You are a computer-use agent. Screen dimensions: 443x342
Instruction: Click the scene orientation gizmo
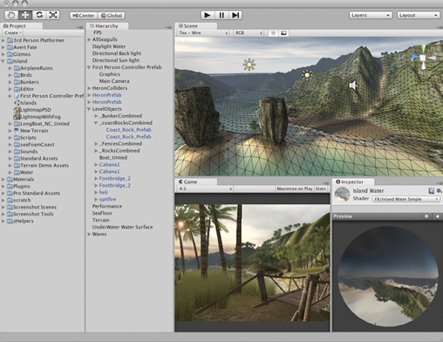pos(423,58)
